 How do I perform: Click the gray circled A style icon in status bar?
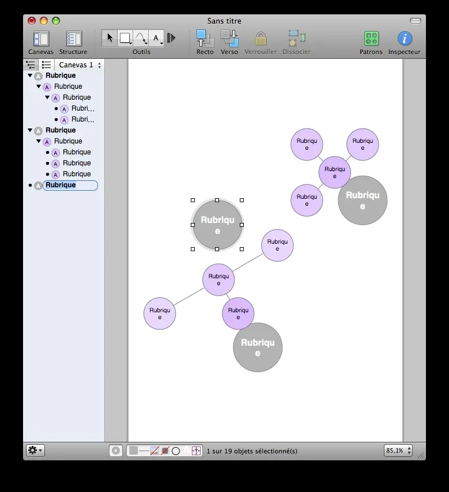coord(116,451)
